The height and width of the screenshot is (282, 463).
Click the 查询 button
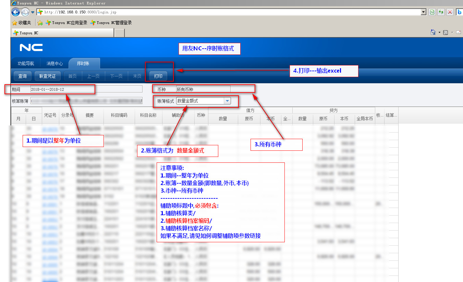point(23,76)
